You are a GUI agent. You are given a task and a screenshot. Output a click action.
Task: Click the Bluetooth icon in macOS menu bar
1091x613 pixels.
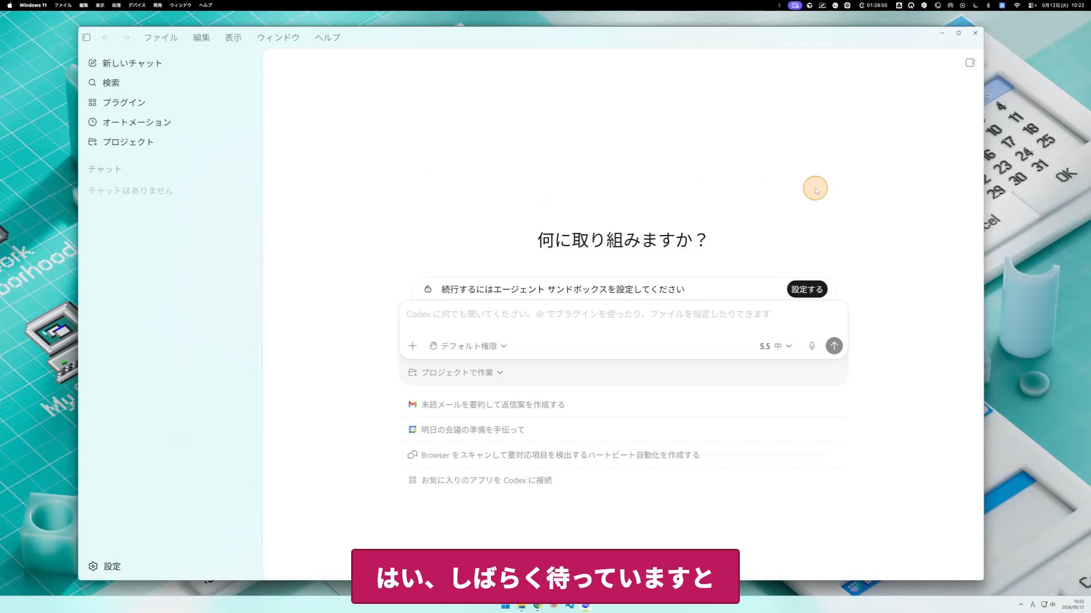coord(988,5)
